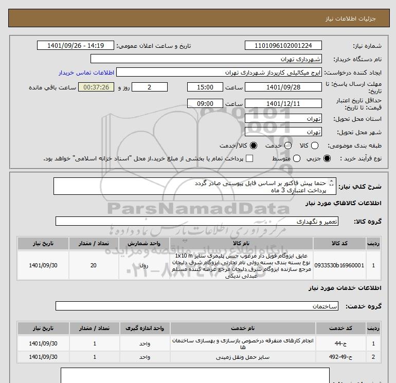Click the سایر حمل ونقل زمینی service cell
The image size is (396, 383).
pyautogui.click(x=243, y=357)
